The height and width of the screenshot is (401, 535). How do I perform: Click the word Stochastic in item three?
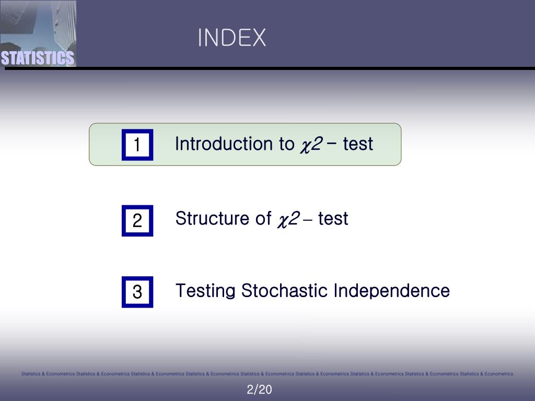pyautogui.click(x=285, y=291)
